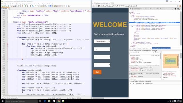This screenshot has width=183, height=103.
Task: Click the Cut scissors icon in Notepad++
Action: click(x=18, y=6)
